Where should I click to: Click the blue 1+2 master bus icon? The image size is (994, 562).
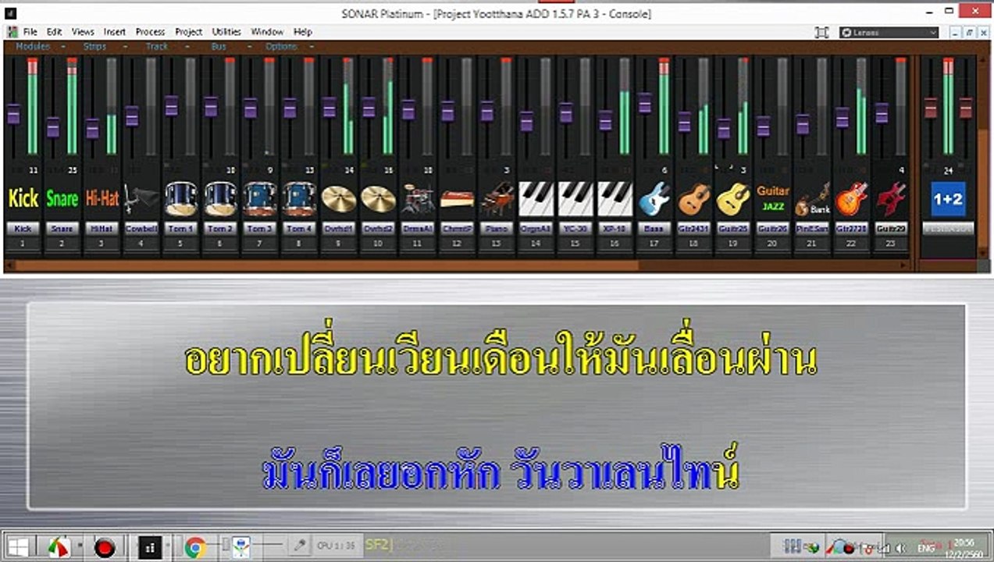click(x=948, y=199)
